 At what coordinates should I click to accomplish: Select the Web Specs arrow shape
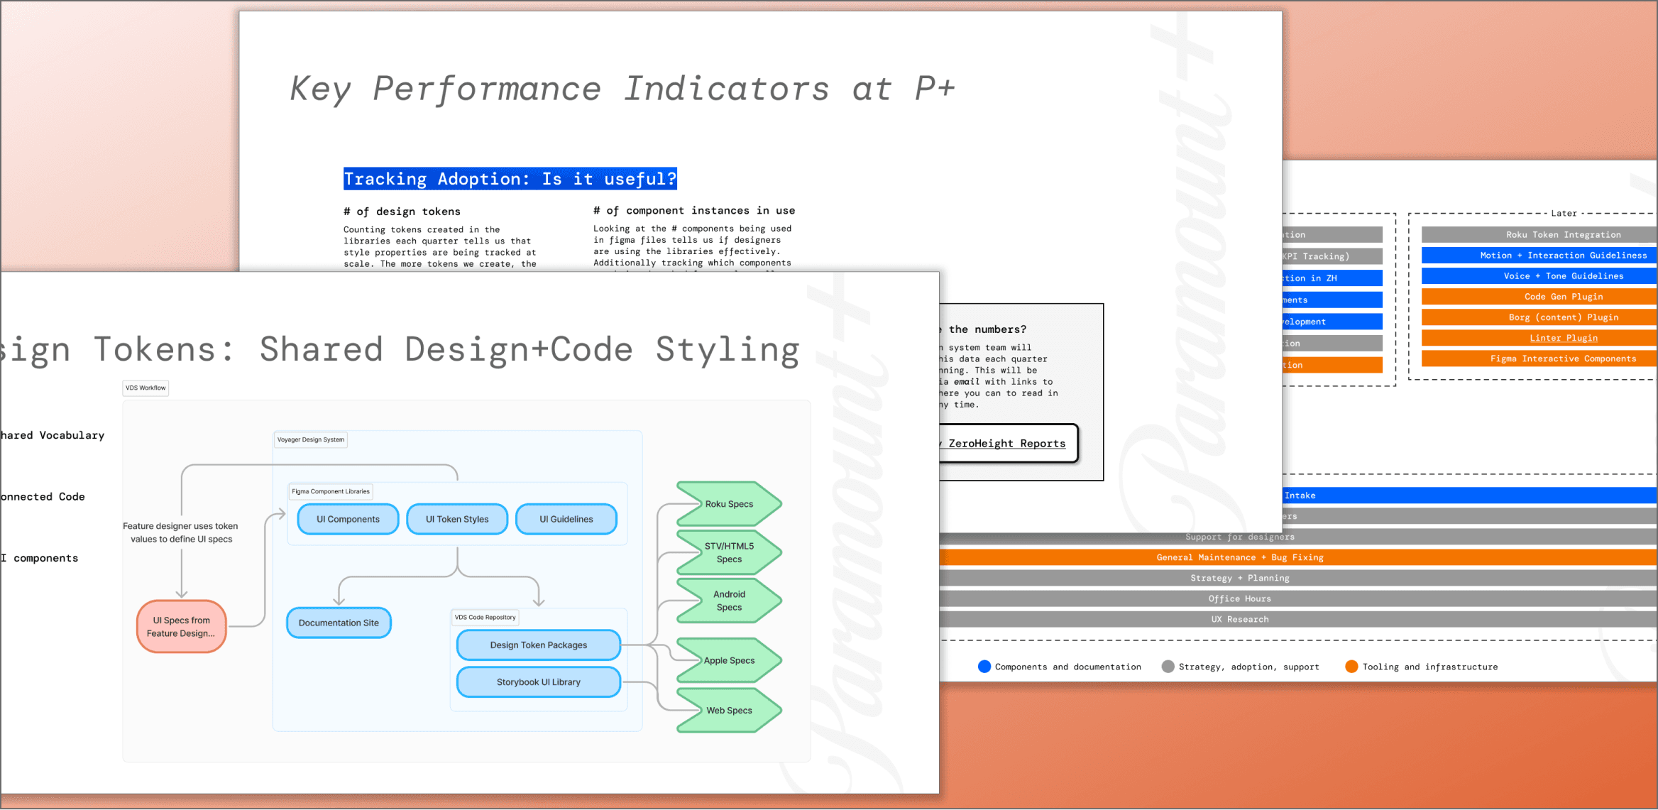[729, 710]
